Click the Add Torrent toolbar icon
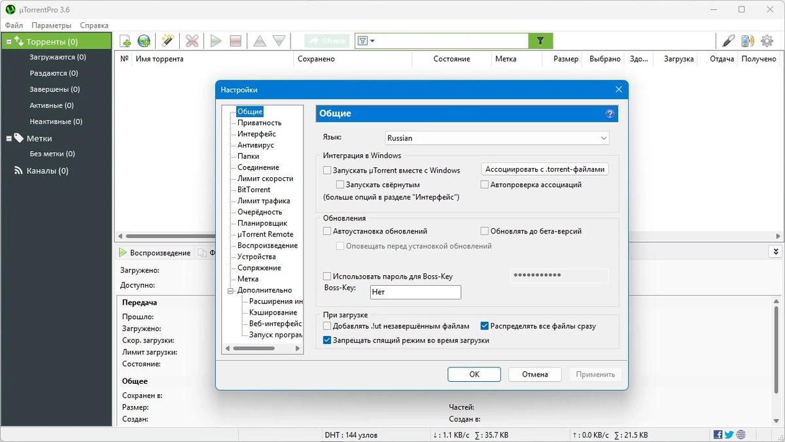Screen dimensions: 785x442 click(x=125, y=41)
